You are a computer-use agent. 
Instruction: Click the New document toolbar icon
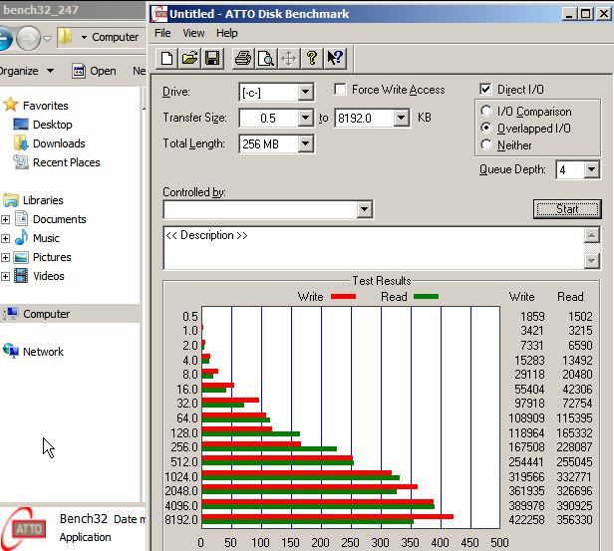166,59
